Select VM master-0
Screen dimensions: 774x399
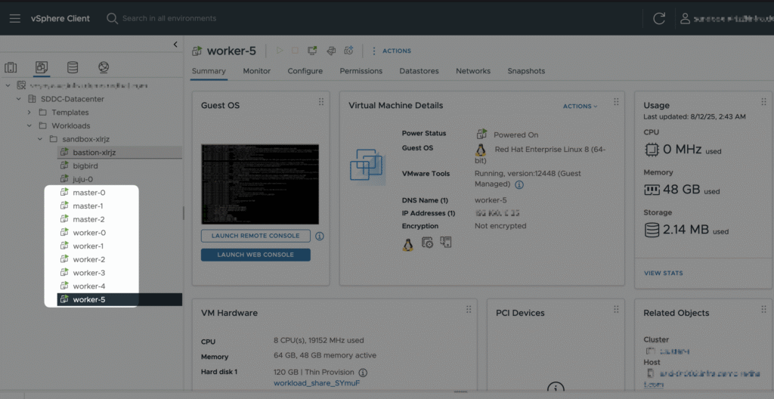point(89,193)
